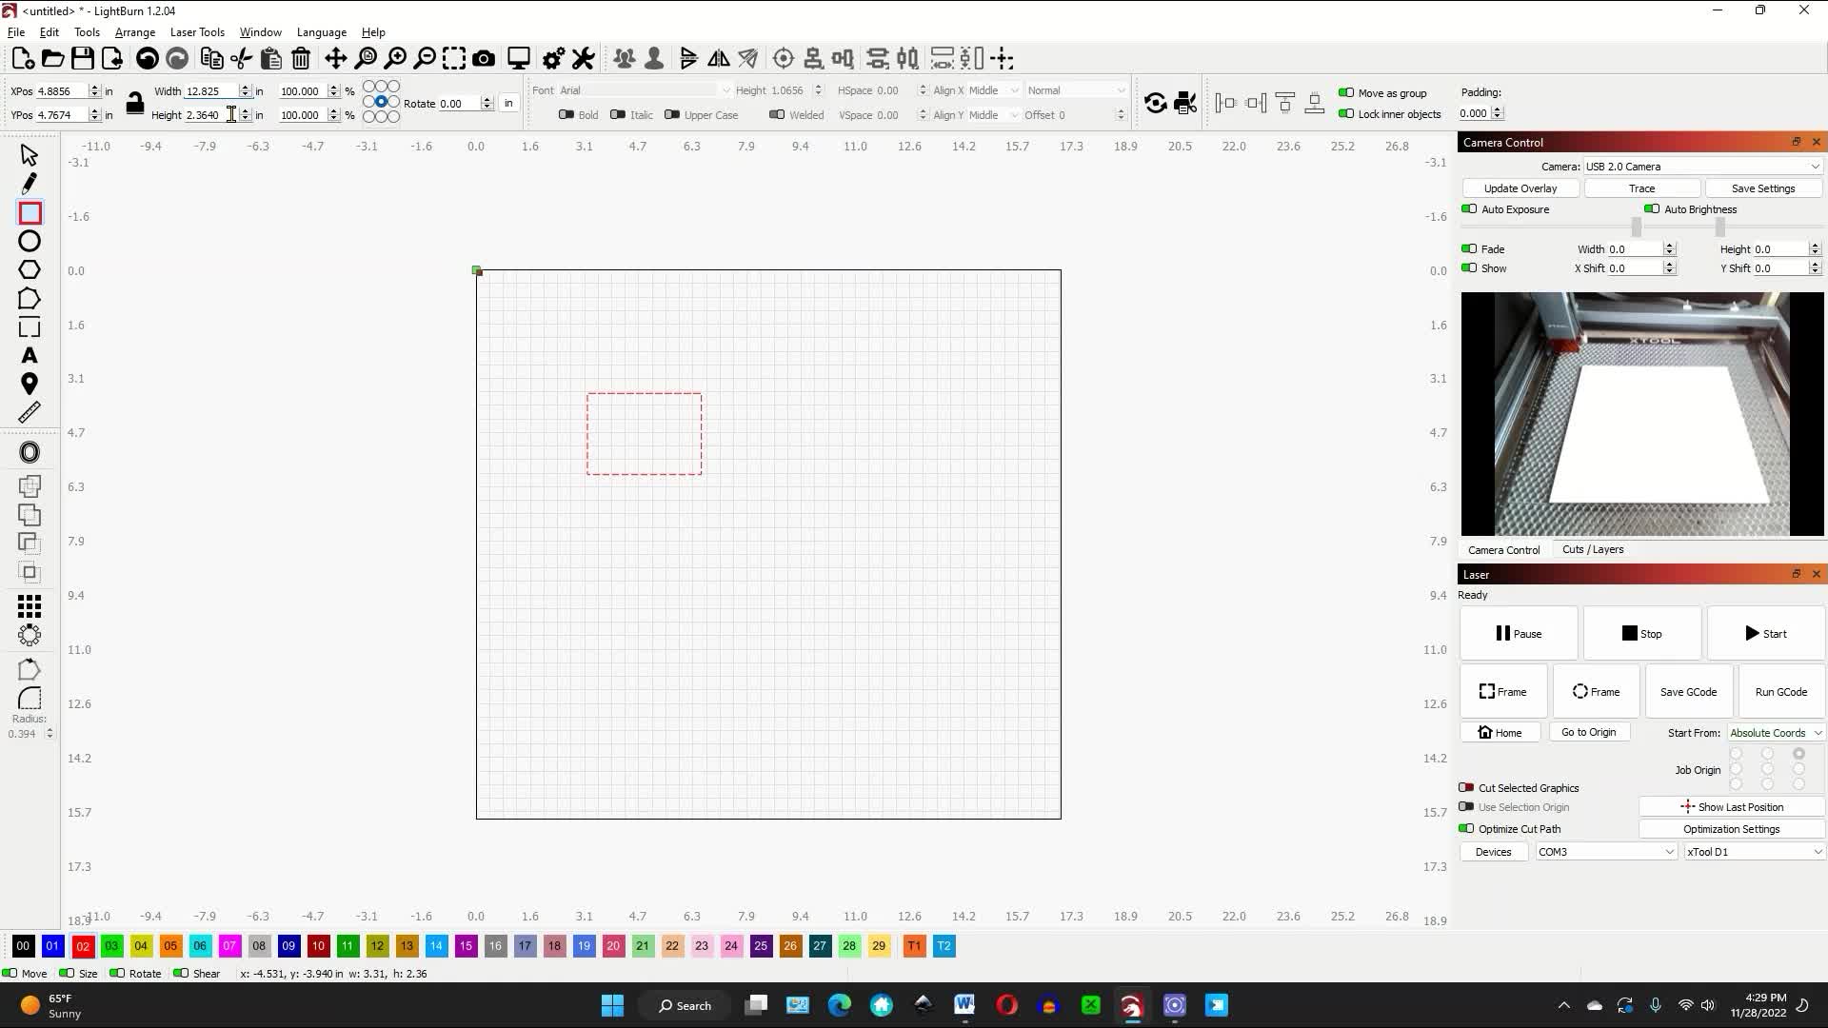Screen dimensions: 1828x1028
Task: Enable Lock inner objects
Action: 1347,114
